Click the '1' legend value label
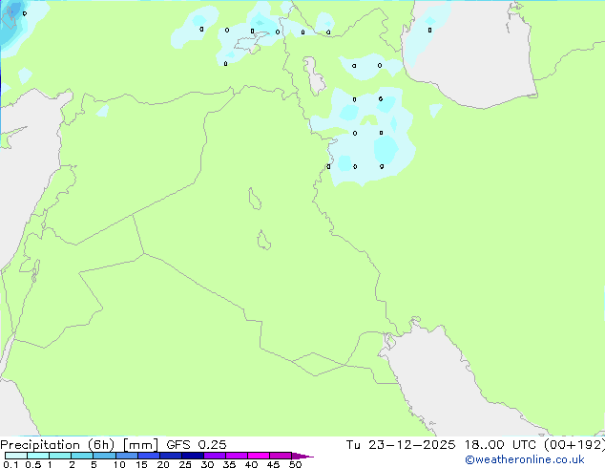This screenshot has height=468, width=605. pos(50,464)
